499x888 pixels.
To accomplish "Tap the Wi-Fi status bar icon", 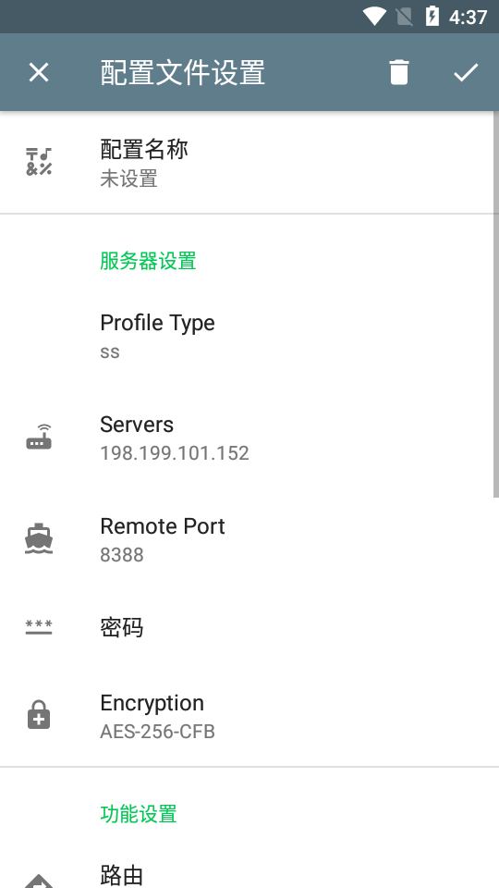I will click(374, 17).
